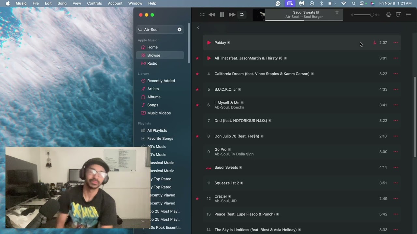417x234 pixels.
Task: Open Music Videos library section
Action: point(160,113)
